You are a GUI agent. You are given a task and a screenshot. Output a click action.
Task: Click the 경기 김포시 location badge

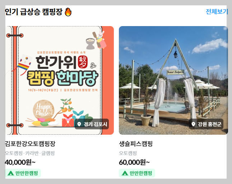coord(92,124)
